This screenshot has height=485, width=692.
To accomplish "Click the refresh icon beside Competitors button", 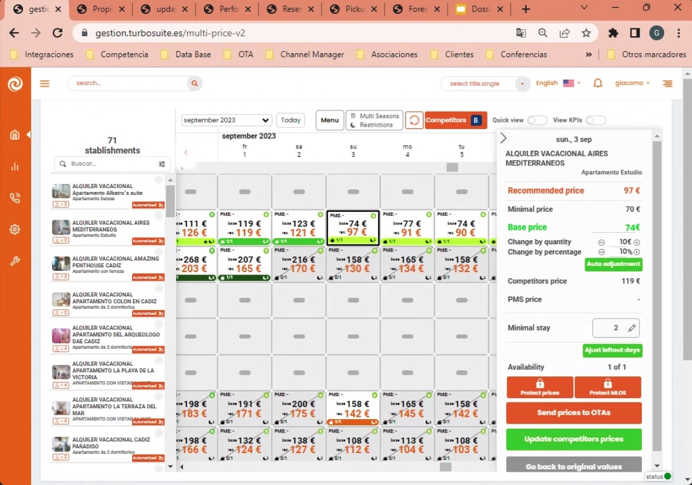I will tap(414, 120).
